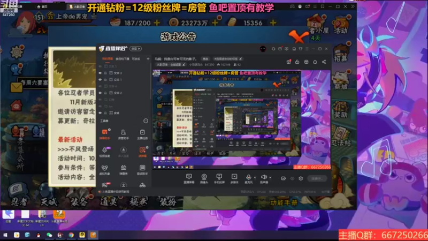Open the 弹幕助手 danmaku assistant tool
The width and height of the screenshot is (428, 241).
(x=104, y=134)
